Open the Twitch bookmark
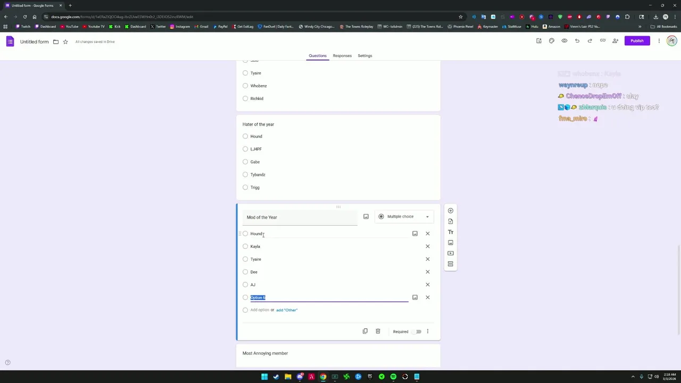This screenshot has height=383, width=681. [23, 27]
